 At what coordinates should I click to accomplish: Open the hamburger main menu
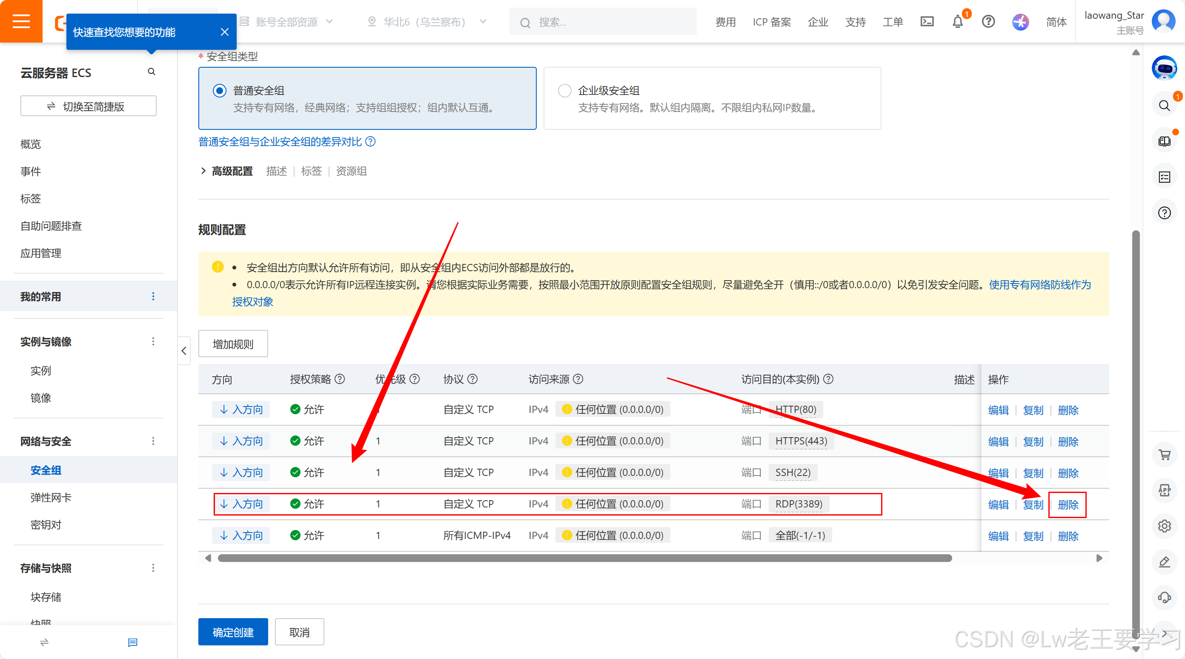pyautogui.click(x=21, y=21)
